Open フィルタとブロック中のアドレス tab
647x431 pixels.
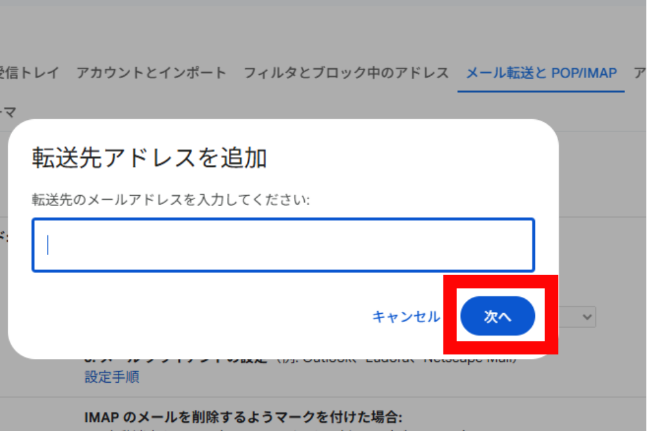(x=346, y=73)
